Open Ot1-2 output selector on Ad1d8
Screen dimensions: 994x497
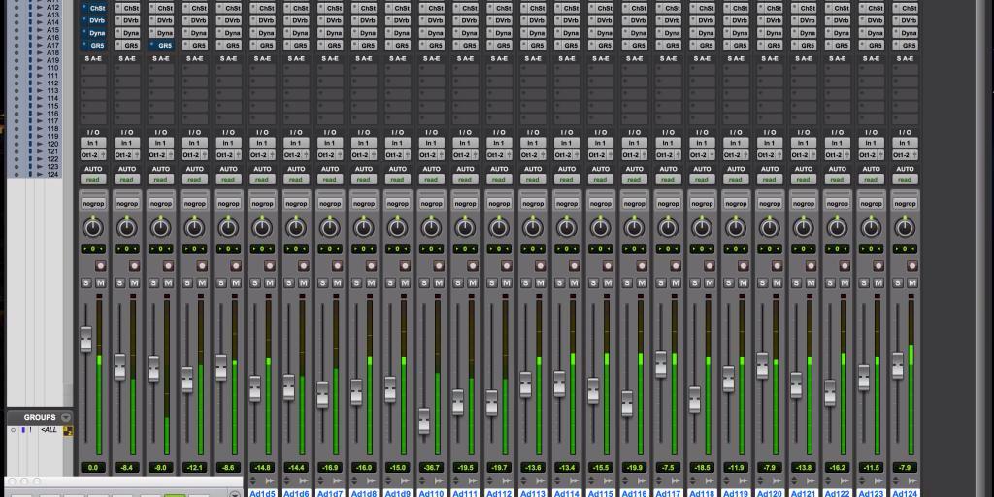(x=364, y=154)
